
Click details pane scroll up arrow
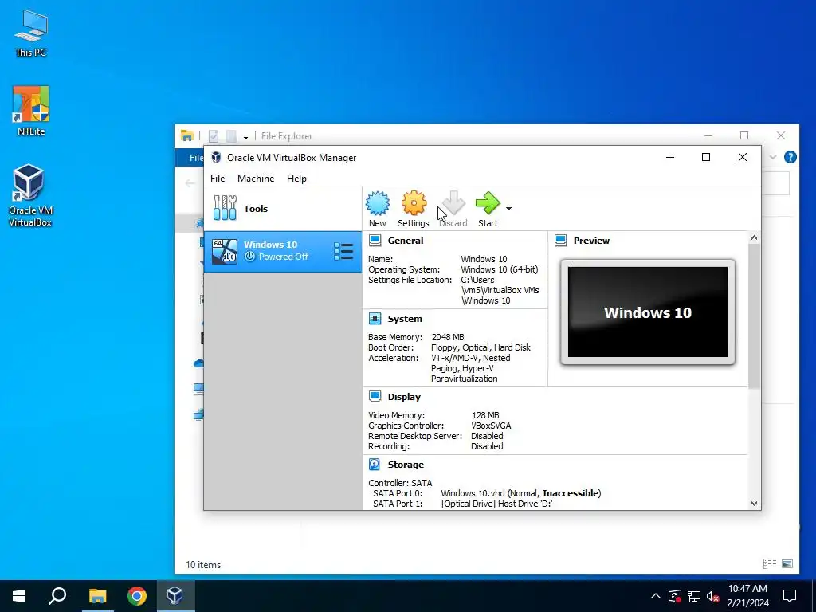(x=754, y=237)
